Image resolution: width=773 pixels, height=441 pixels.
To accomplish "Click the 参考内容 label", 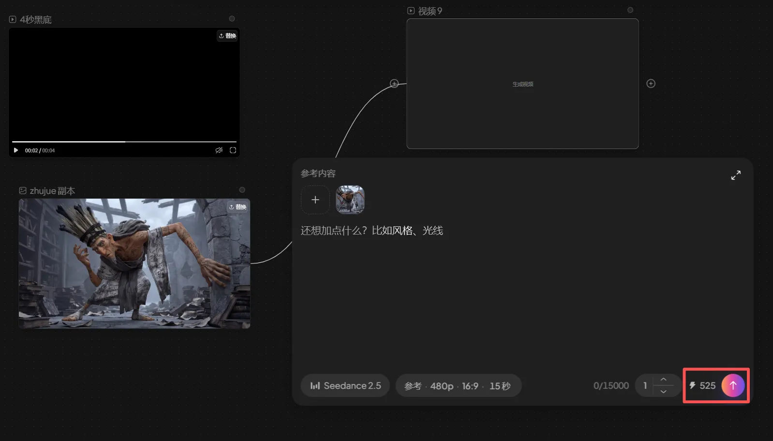I will tap(318, 173).
